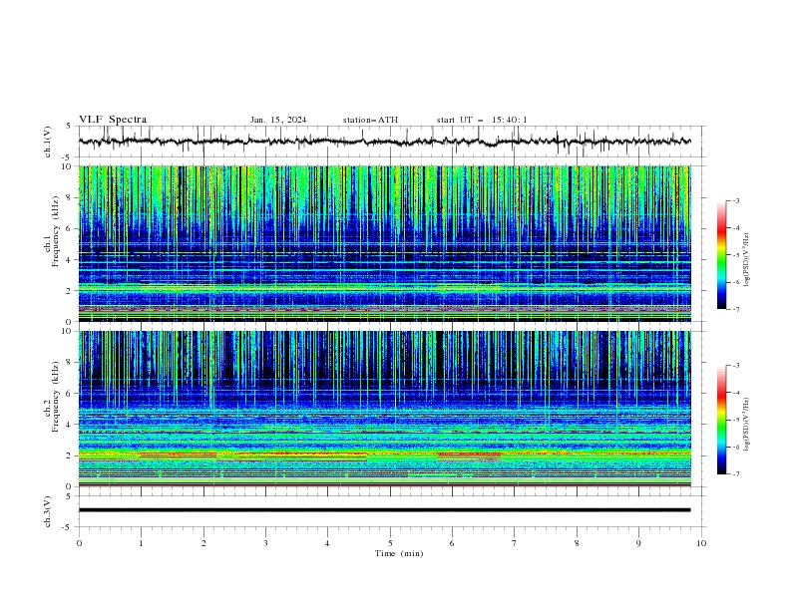Viewport: 790px width, 610px height.
Task: Click the ch.1 frequency axis "2" tick label
Action: [71, 290]
